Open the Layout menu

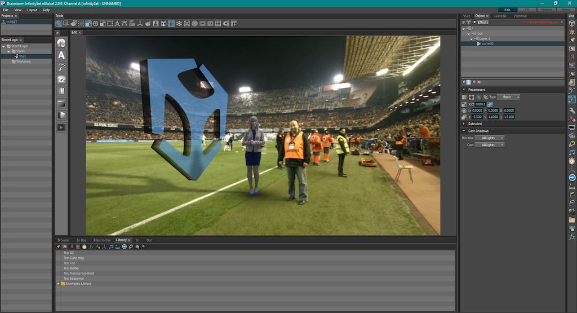click(x=32, y=10)
